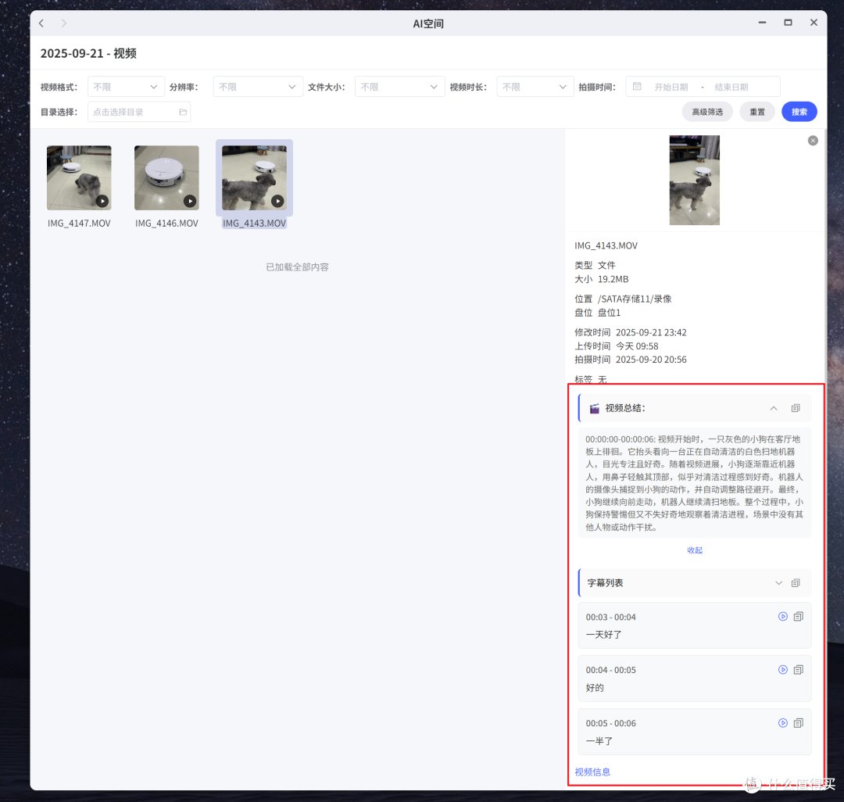Select the IMG_4147.MOV thumbnail
Screen dimensions: 844x802
pos(79,177)
